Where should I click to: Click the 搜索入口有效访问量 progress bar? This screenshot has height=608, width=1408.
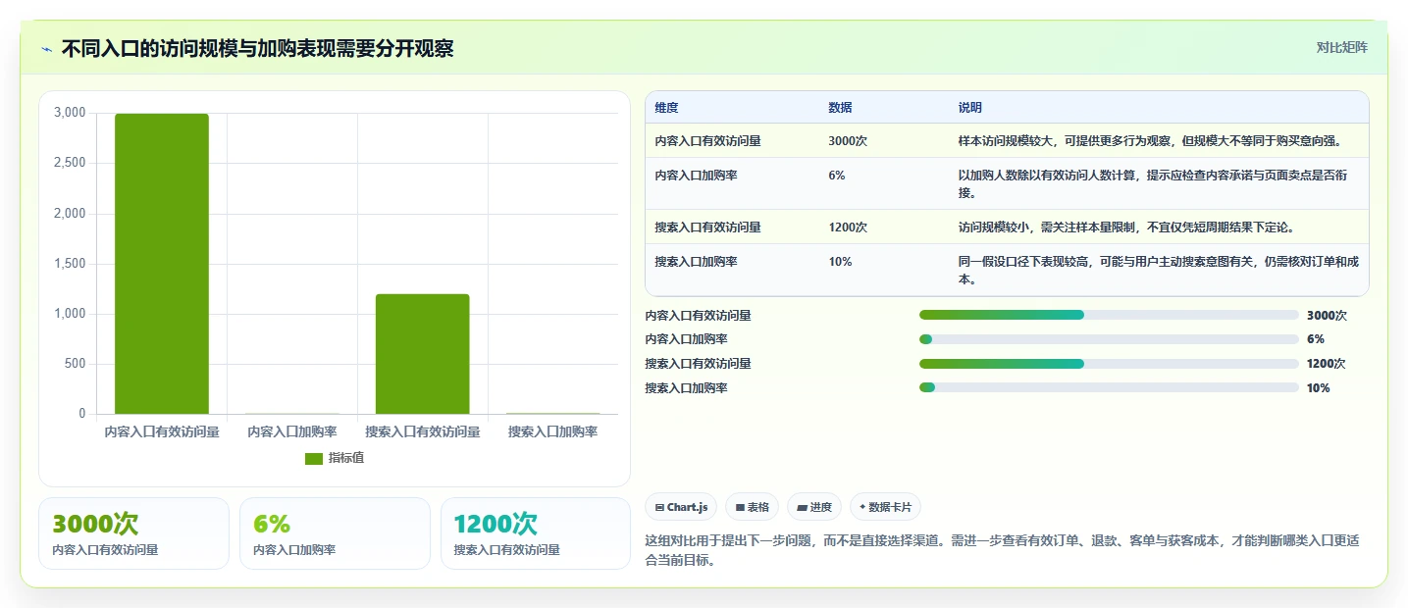[x=1109, y=364]
